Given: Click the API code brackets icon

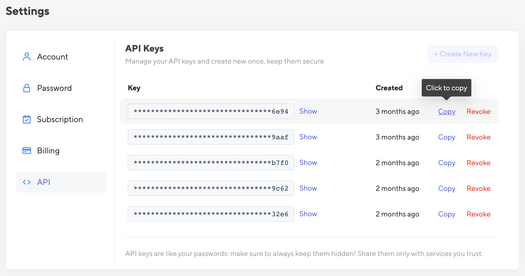Looking at the screenshot, I should pos(27,182).
